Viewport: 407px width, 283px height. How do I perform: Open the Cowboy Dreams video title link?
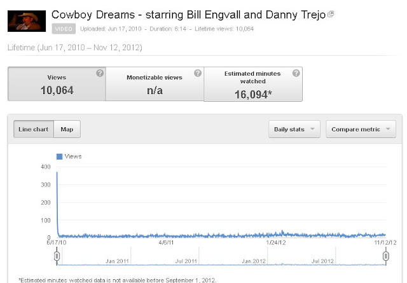188,15
